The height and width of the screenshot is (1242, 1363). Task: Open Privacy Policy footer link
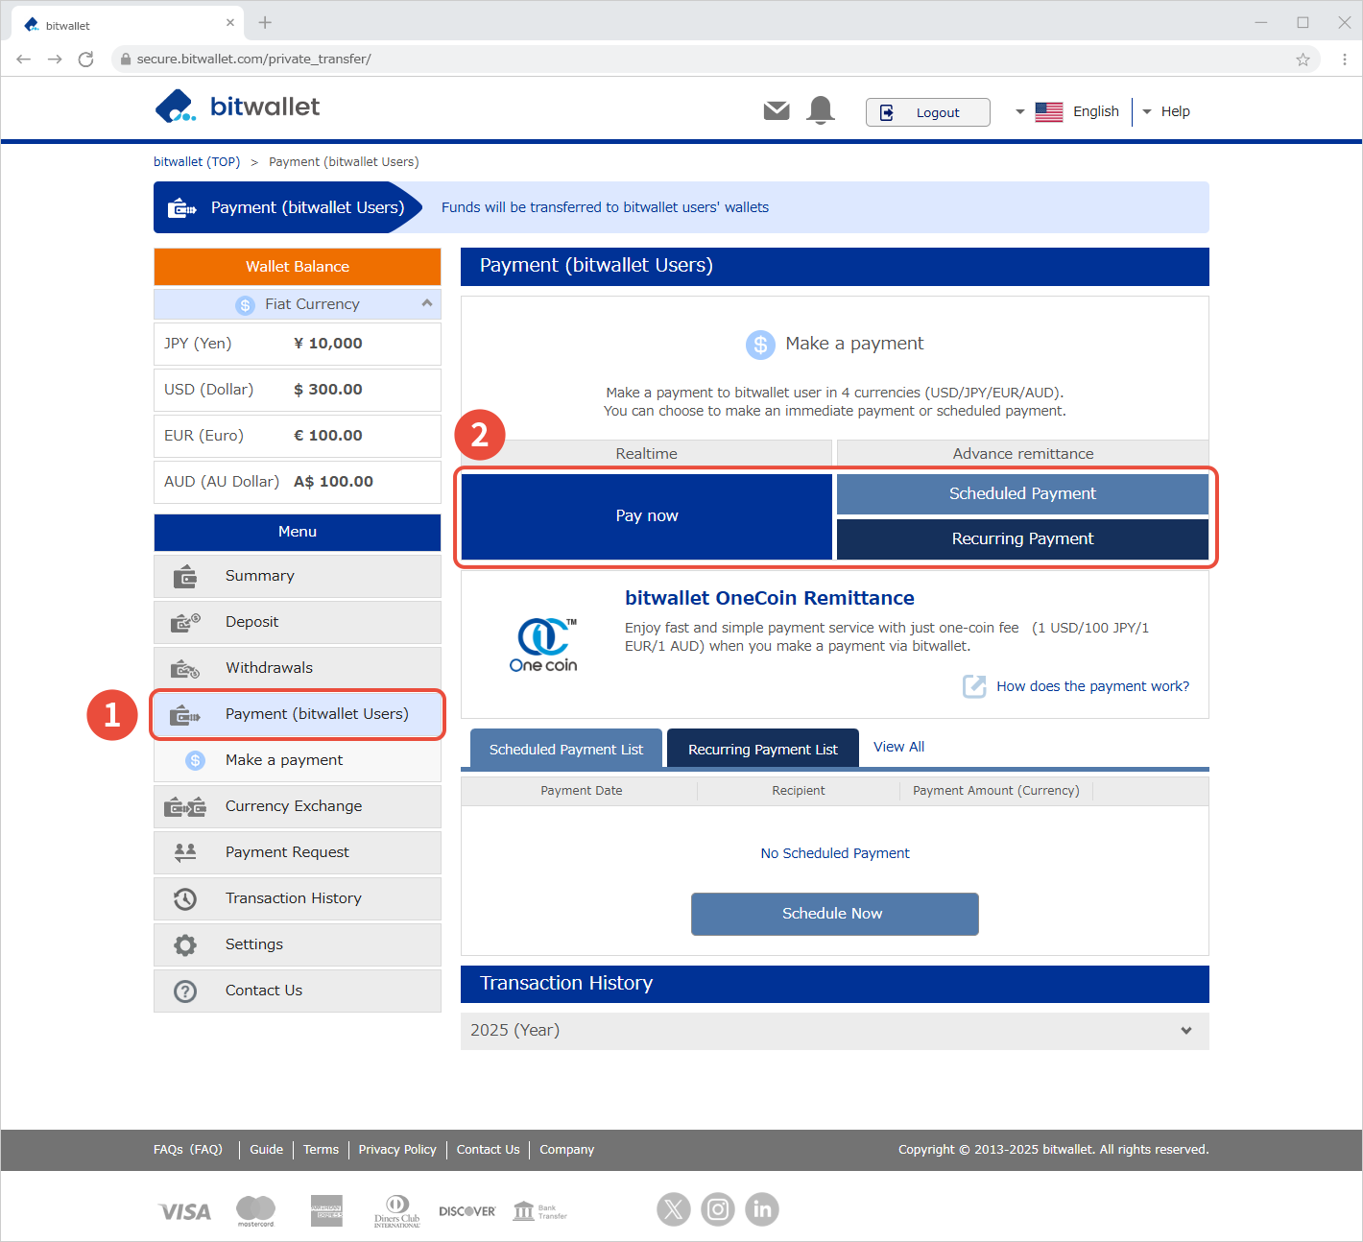click(397, 1149)
